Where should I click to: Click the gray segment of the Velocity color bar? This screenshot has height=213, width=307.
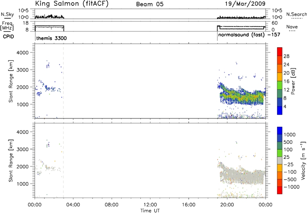[280, 160]
